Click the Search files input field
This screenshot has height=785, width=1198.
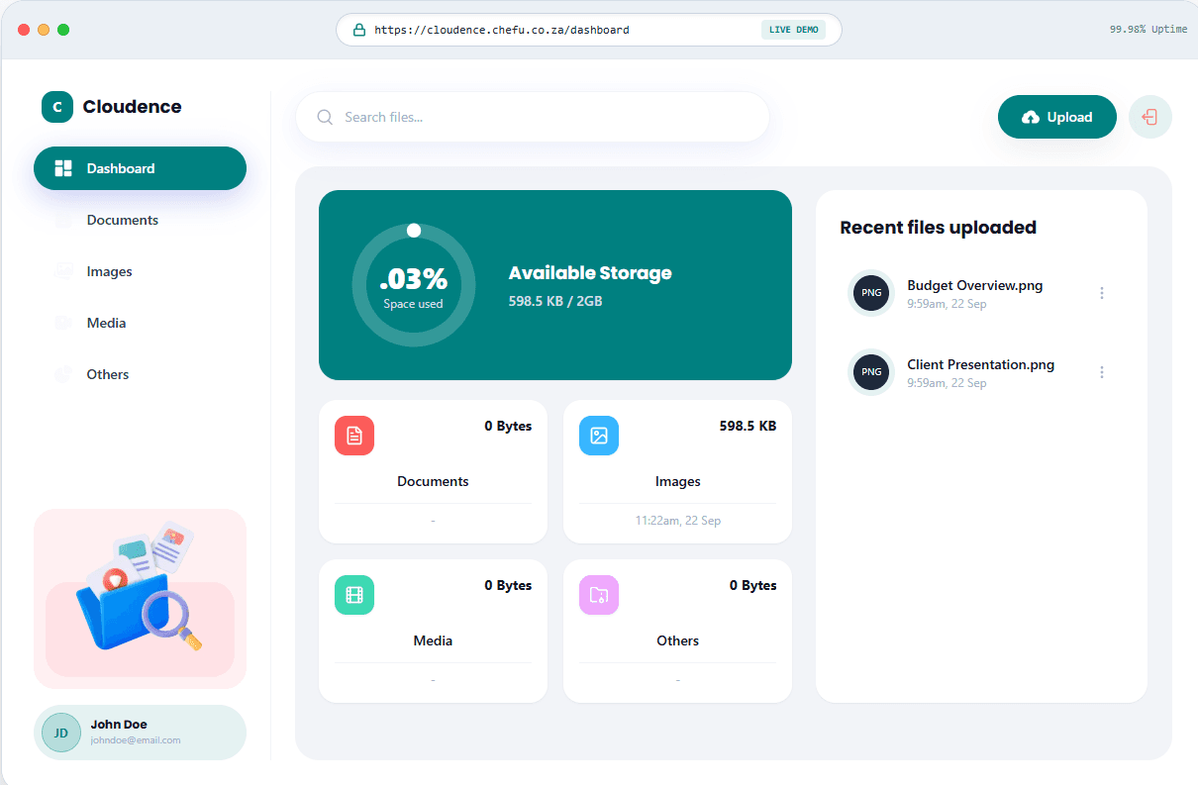click(533, 117)
